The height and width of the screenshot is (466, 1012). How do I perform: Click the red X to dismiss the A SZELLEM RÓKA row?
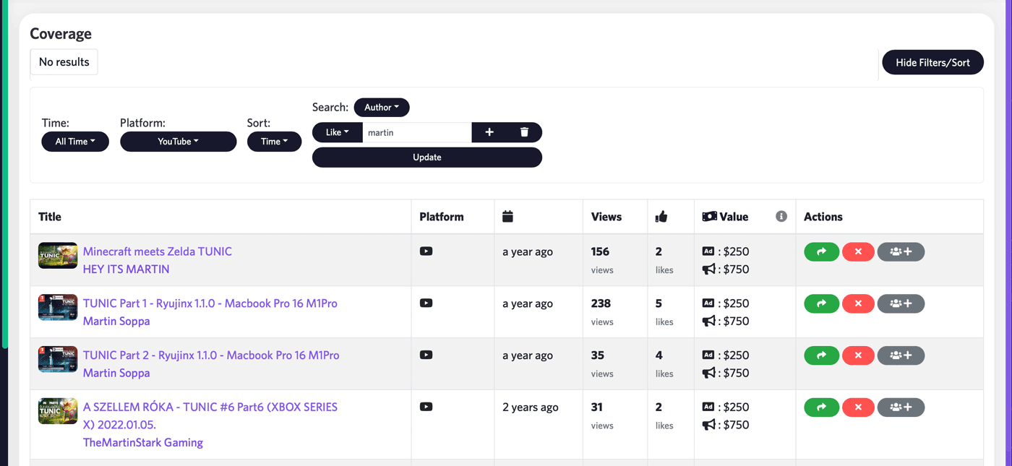(858, 407)
